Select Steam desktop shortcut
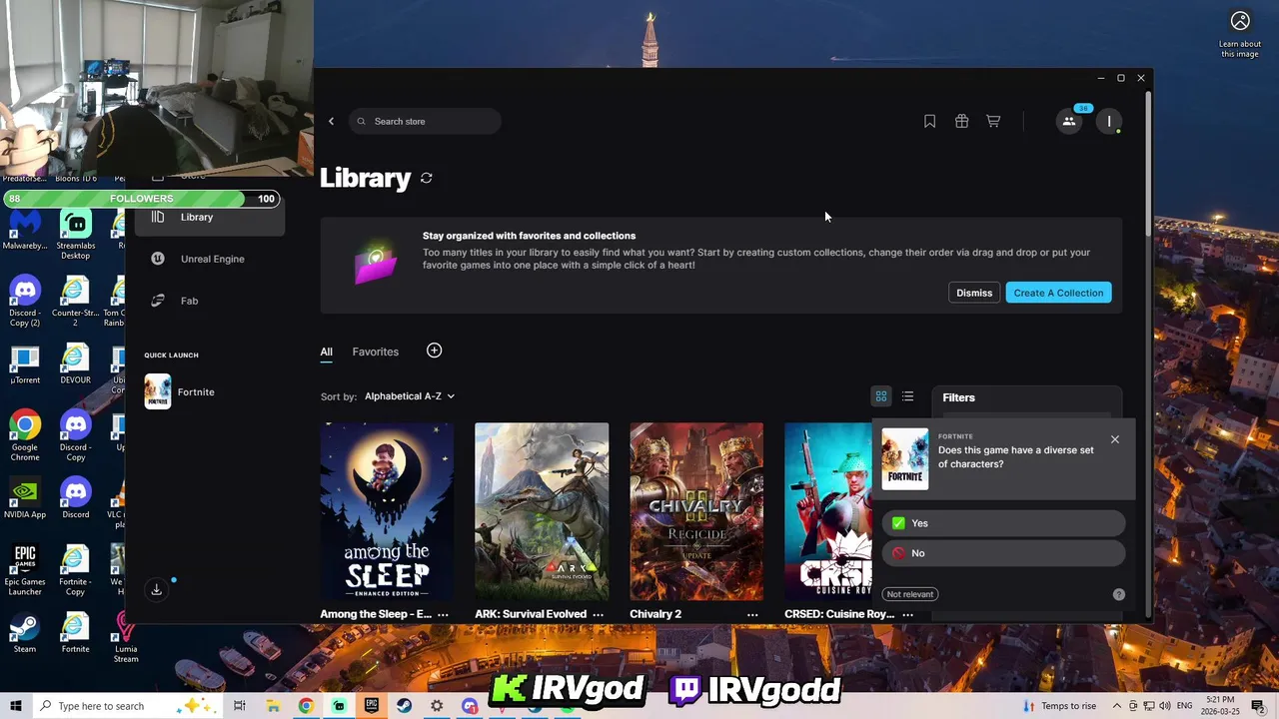Viewport: 1279px width, 719px height. [x=25, y=633]
